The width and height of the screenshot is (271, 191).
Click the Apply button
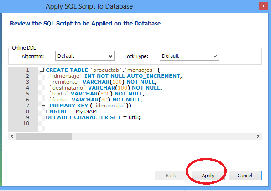[x=208, y=176]
